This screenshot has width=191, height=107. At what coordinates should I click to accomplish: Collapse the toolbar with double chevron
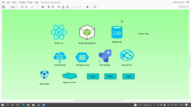coord(188,7)
